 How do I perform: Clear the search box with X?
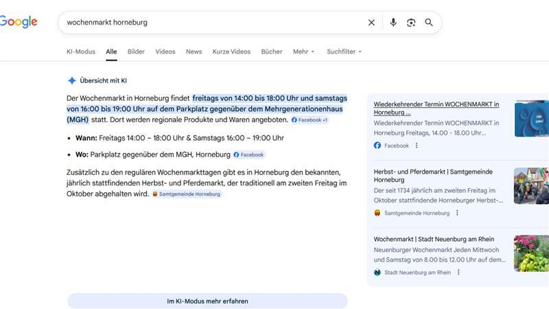(371, 23)
